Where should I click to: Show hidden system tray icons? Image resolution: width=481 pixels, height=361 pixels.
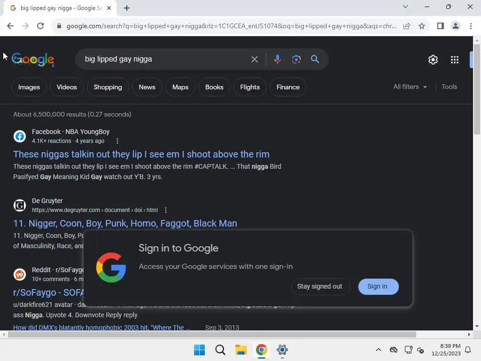pyautogui.click(x=379, y=350)
